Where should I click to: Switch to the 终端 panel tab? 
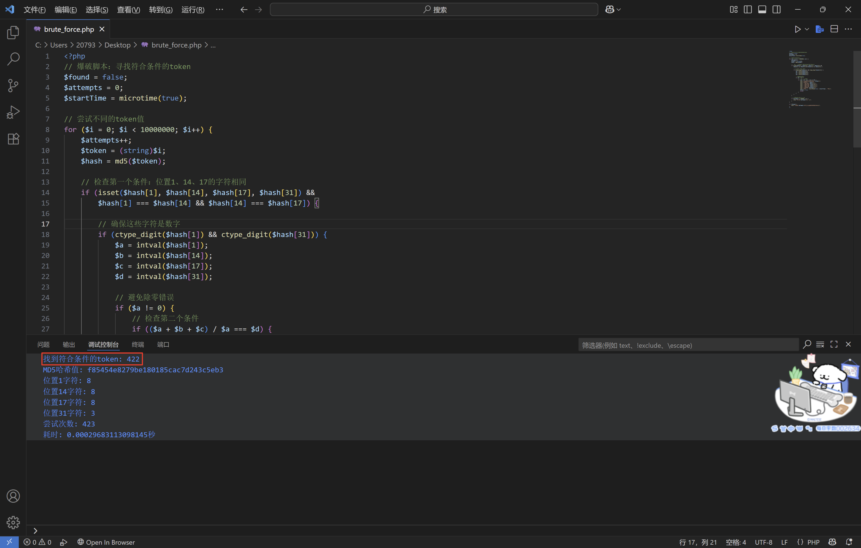(138, 344)
